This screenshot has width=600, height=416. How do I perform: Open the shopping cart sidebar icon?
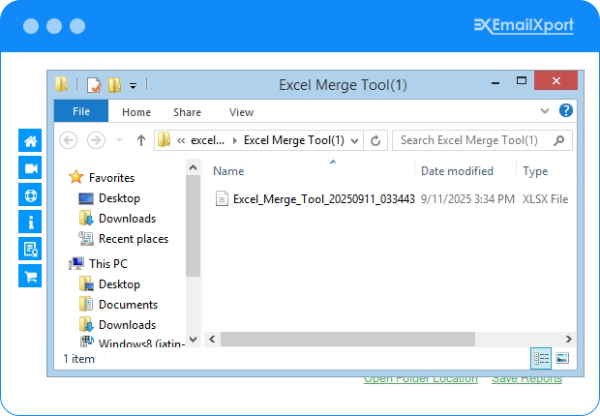30,276
